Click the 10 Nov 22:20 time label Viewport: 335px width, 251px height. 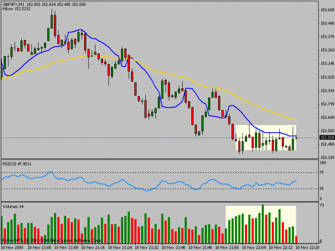click(x=308, y=247)
